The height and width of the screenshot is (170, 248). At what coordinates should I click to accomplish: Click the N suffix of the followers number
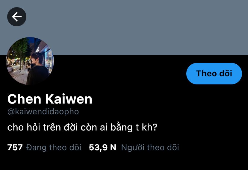[113, 147]
